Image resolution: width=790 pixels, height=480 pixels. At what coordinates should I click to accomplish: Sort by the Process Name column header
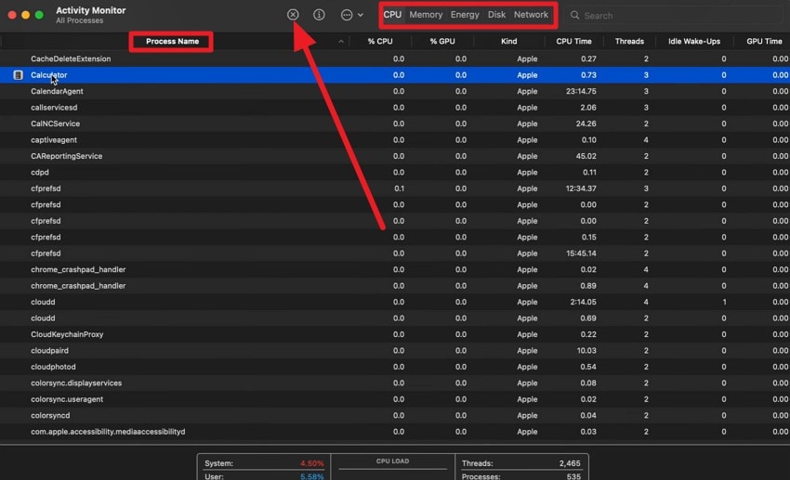[172, 41]
